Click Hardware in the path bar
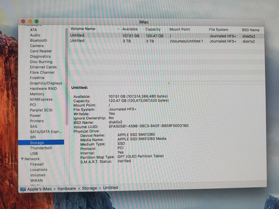The width and height of the screenshot is (279, 209). [x=67, y=188]
